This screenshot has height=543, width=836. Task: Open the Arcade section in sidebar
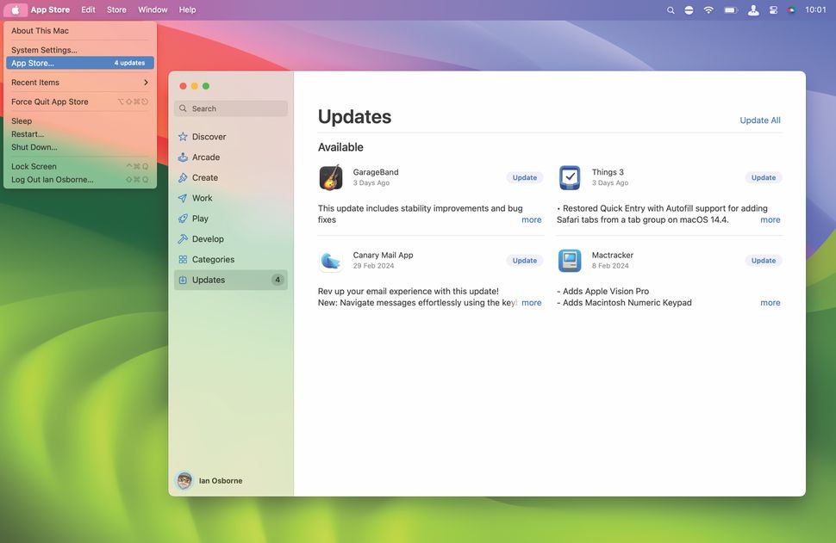pyautogui.click(x=230, y=157)
